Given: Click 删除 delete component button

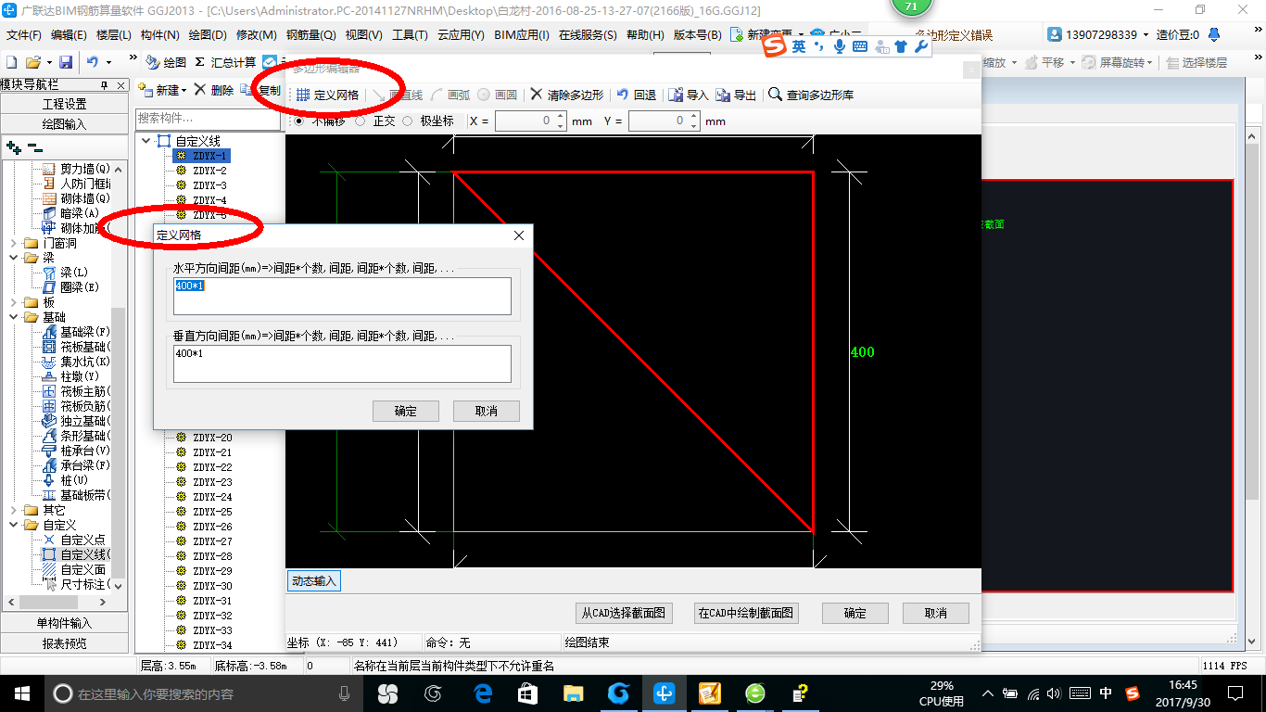Looking at the screenshot, I should [x=214, y=90].
